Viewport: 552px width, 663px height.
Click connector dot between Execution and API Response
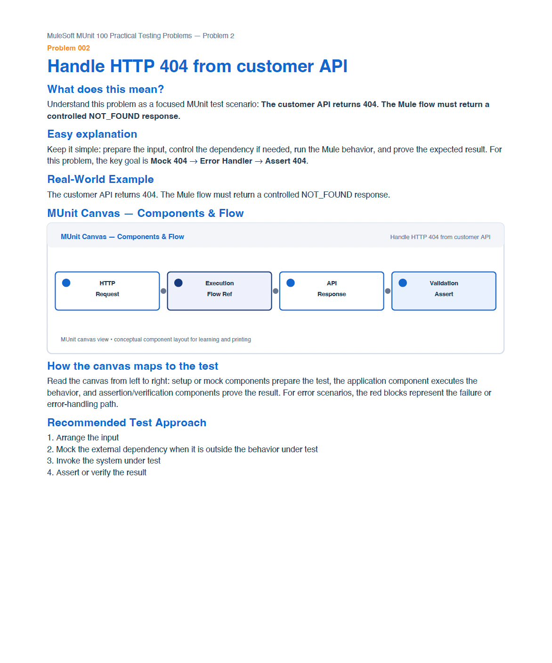click(x=276, y=291)
